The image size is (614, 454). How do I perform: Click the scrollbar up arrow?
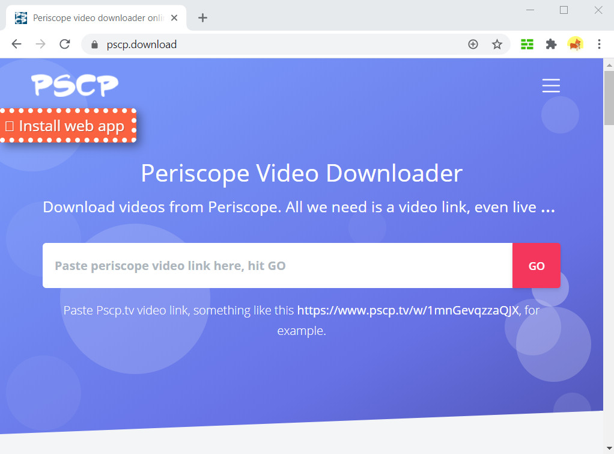point(609,65)
